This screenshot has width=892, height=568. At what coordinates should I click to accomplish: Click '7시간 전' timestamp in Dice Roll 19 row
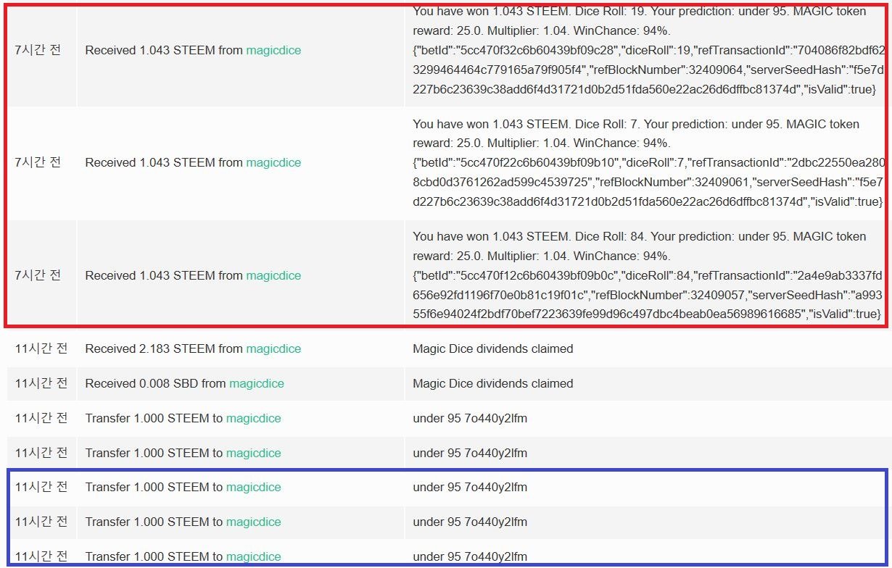click(38, 50)
